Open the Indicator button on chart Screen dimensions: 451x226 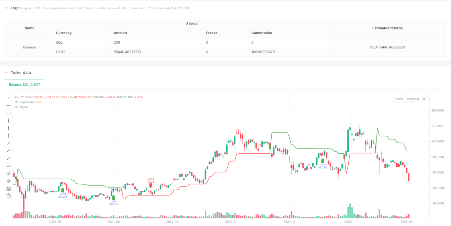[x=413, y=99]
